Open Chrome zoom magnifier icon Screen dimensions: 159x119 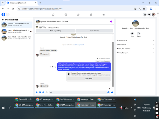(140, 9)
